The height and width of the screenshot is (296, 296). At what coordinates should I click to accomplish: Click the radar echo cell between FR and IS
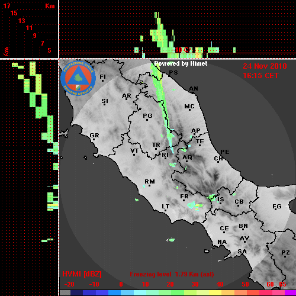pos(195,206)
